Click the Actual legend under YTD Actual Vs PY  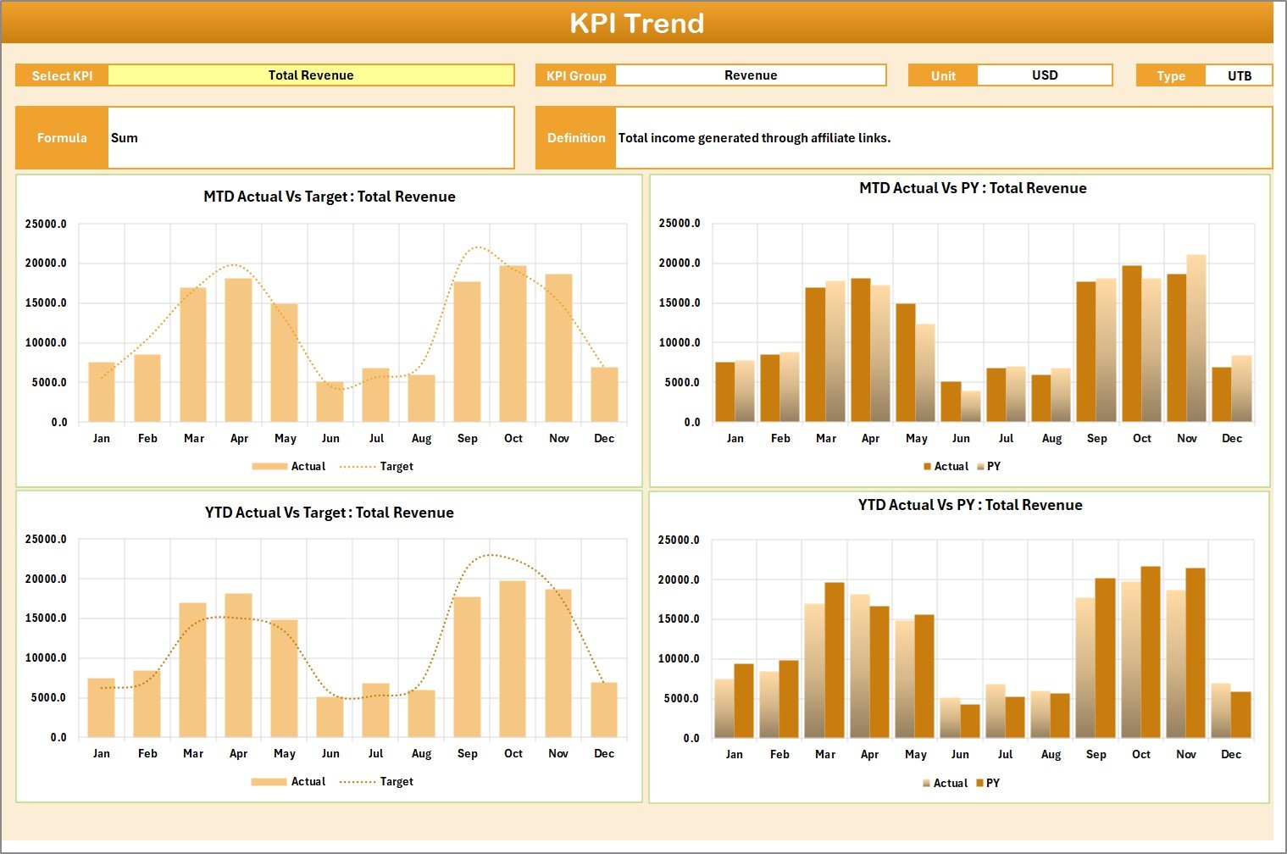point(949,782)
